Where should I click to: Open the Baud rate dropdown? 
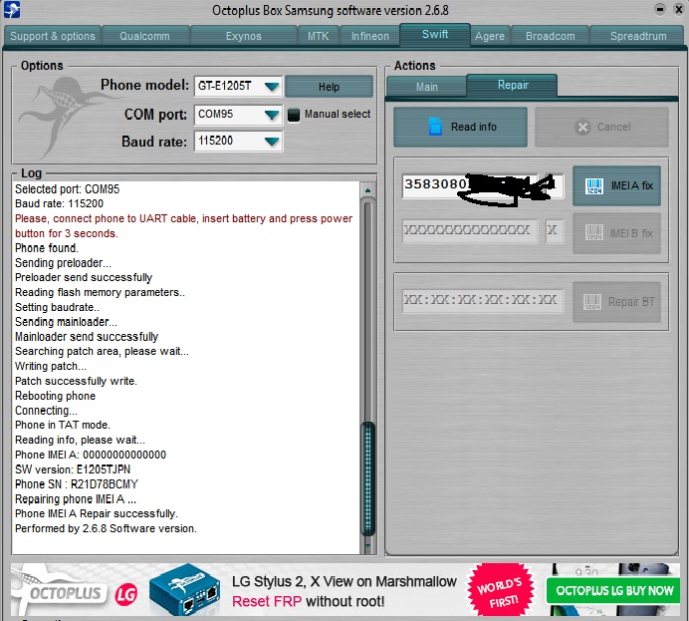(x=272, y=142)
